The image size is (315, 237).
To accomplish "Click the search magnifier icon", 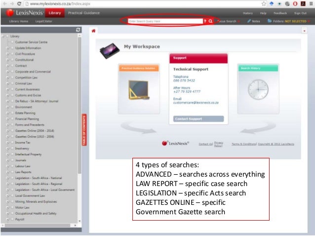I will click(210, 21).
